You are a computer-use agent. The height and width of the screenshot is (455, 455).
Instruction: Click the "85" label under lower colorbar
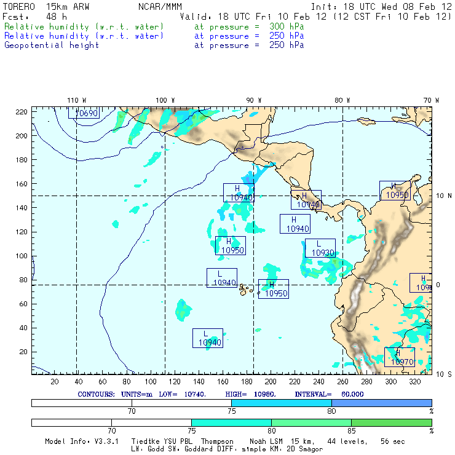352,430
